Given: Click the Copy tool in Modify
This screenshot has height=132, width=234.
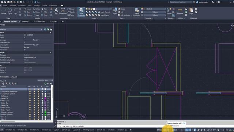Looking at the screenshot, I should click(27, 12).
